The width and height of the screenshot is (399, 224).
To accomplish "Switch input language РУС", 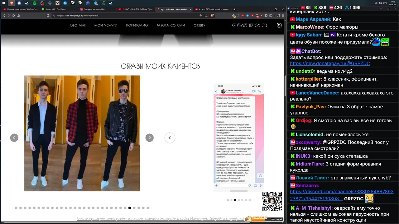I will pos(385,3).
